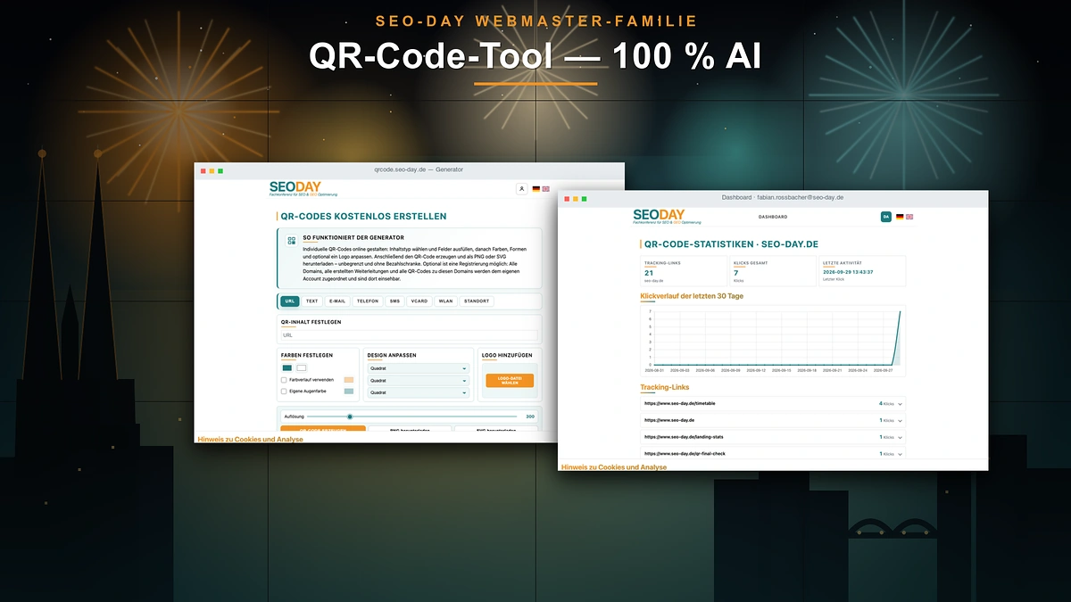Image resolution: width=1071 pixels, height=602 pixels.
Task: Click the QR icon beside 'So funktioniert der Generator'
Action: [291, 241]
